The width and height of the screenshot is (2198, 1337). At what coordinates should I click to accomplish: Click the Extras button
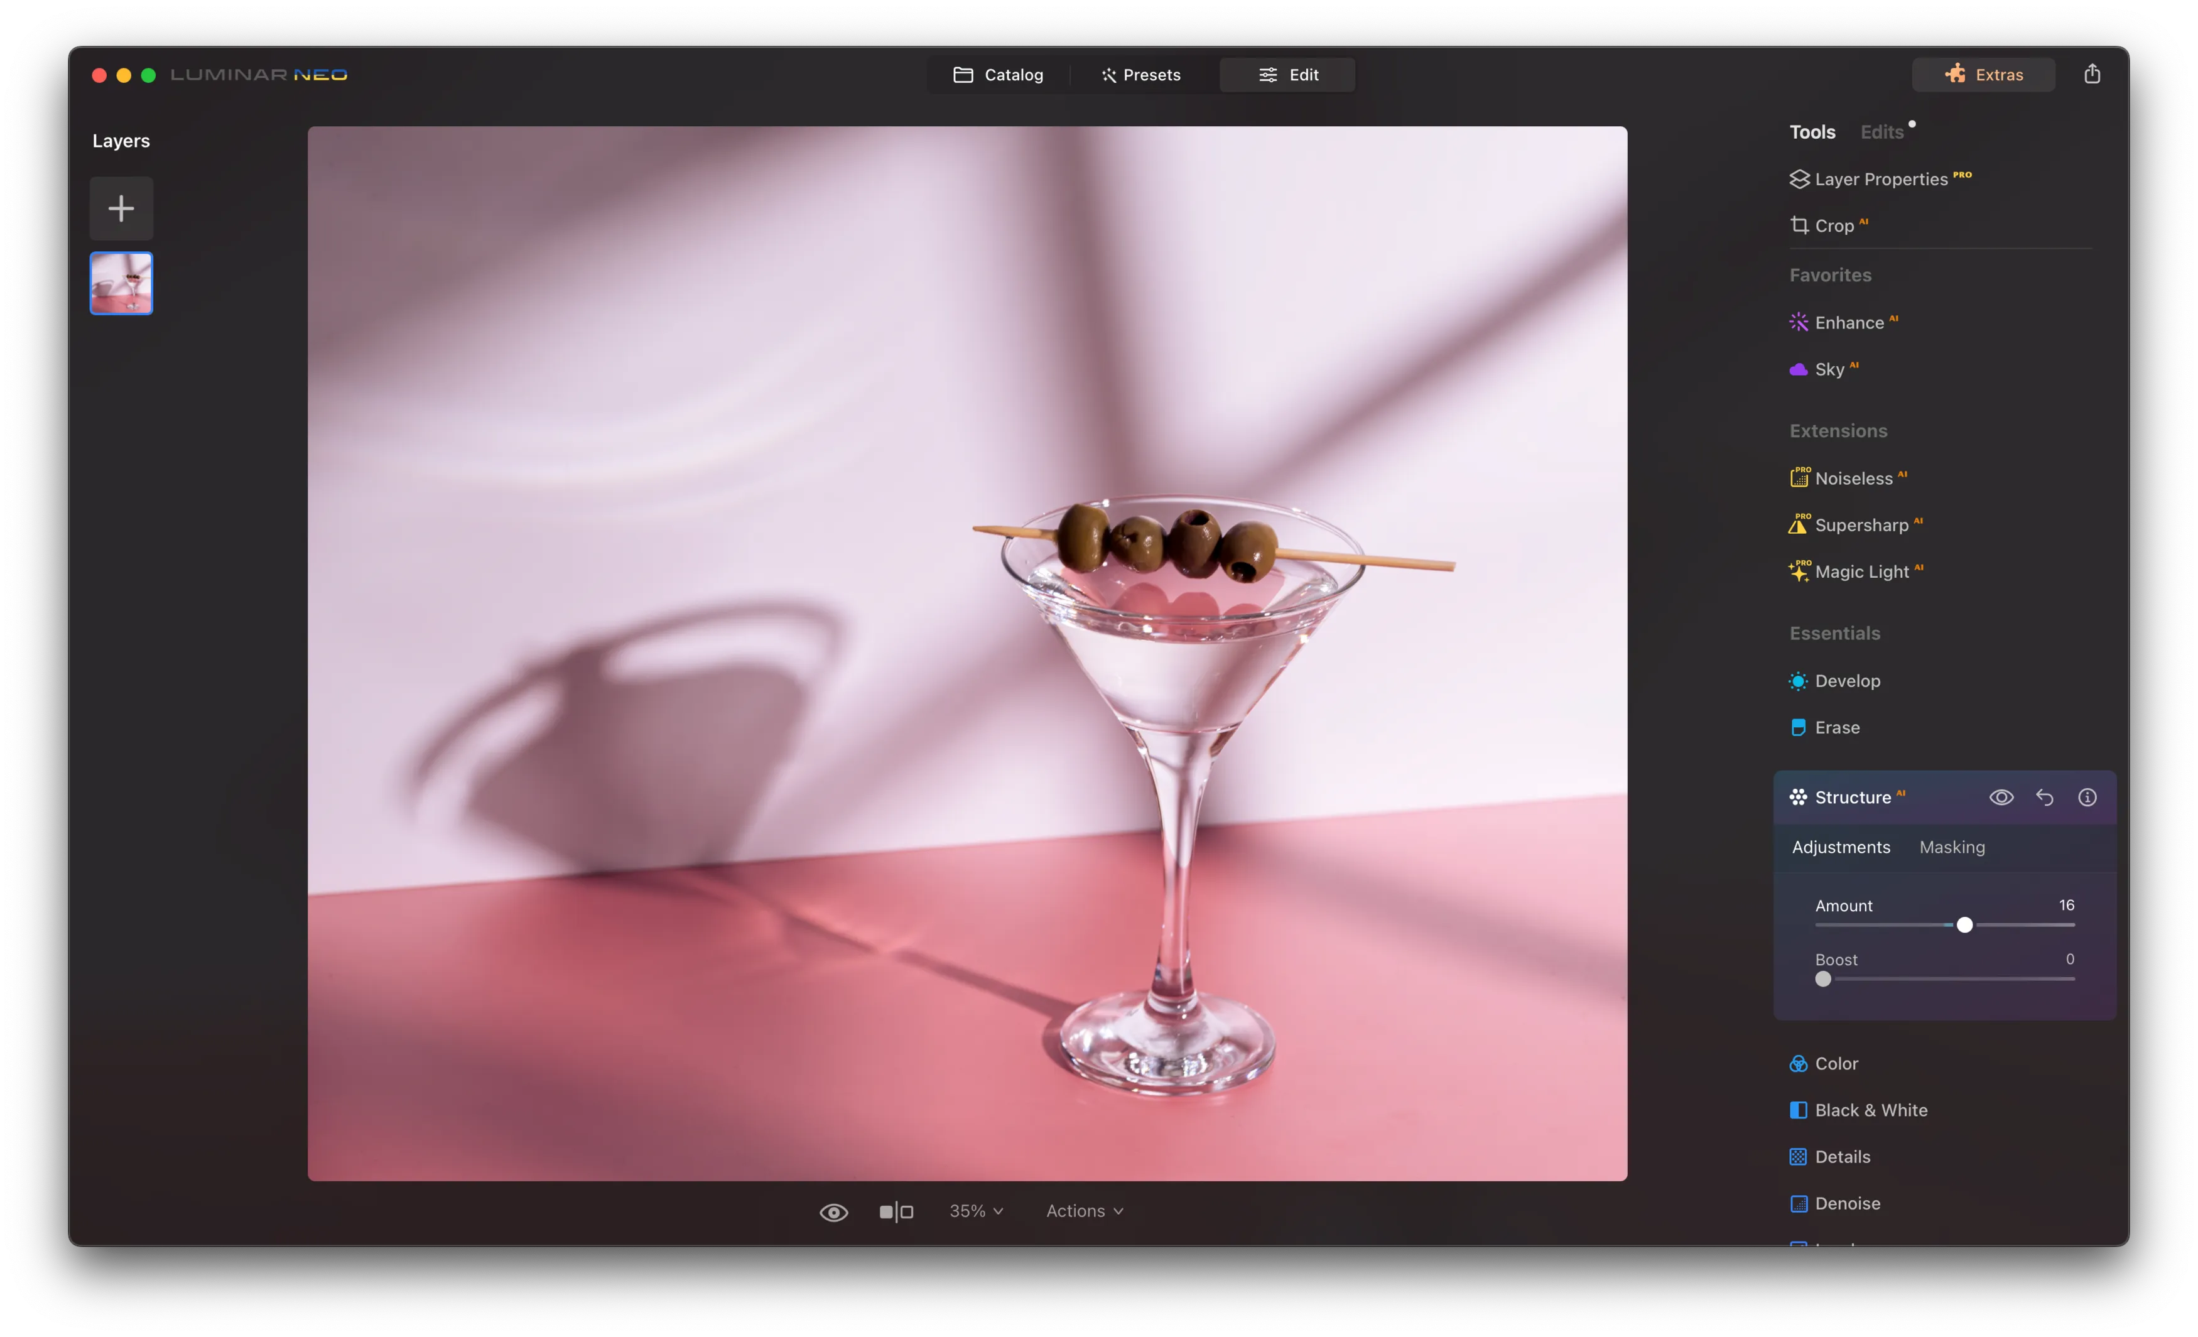(x=1983, y=75)
